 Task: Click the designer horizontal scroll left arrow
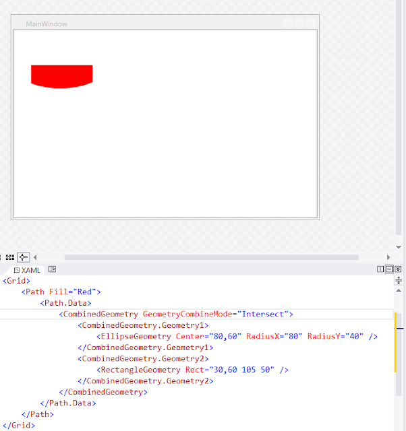point(35,257)
